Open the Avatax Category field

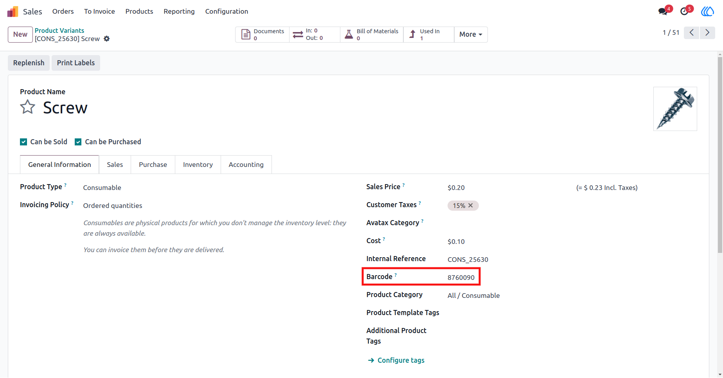point(572,223)
